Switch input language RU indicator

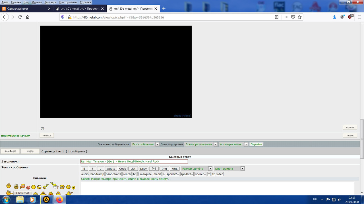(x=315, y=199)
